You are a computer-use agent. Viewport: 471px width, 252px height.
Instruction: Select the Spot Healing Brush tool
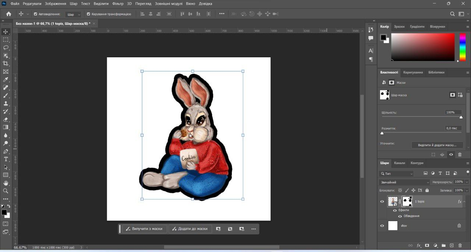point(6,87)
